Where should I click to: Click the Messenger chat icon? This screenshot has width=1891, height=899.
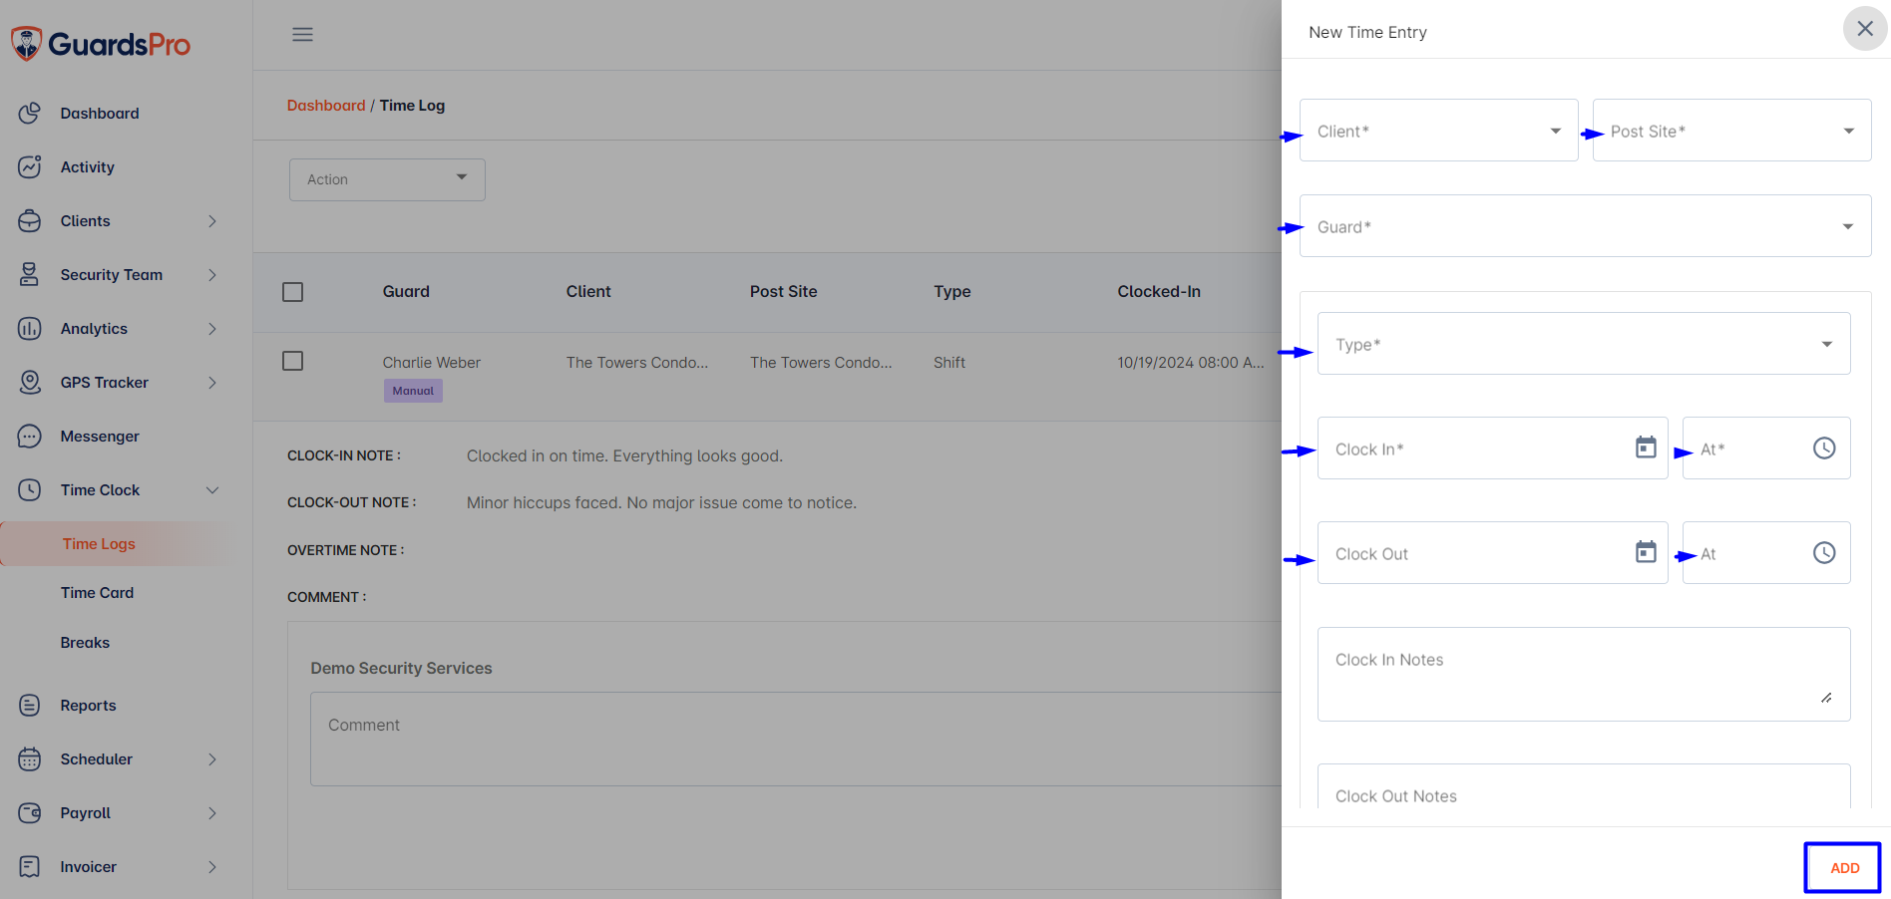tap(30, 437)
